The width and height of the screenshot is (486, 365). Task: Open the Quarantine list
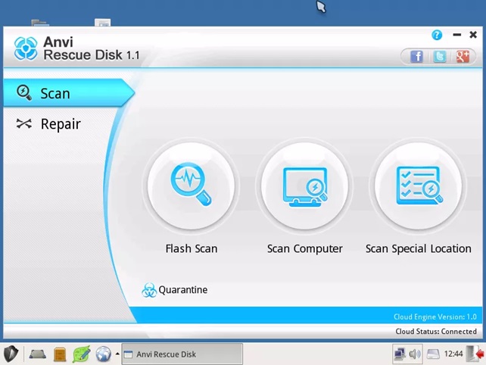[x=175, y=290]
